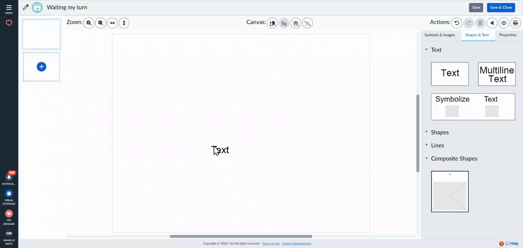This screenshot has width=523, height=248.
Task: Undo the last action
Action: 457,23
